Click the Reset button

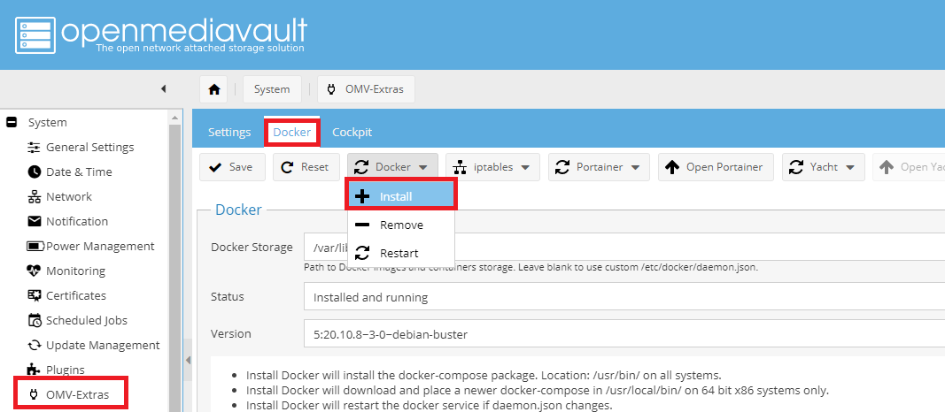pos(306,167)
